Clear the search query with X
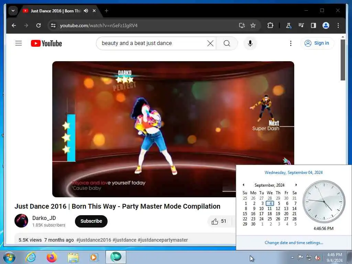Viewport: 352px width, 264px height. click(210, 43)
